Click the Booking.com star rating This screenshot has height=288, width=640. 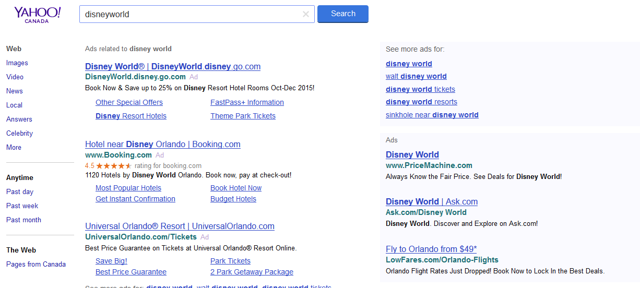pos(113,166)
